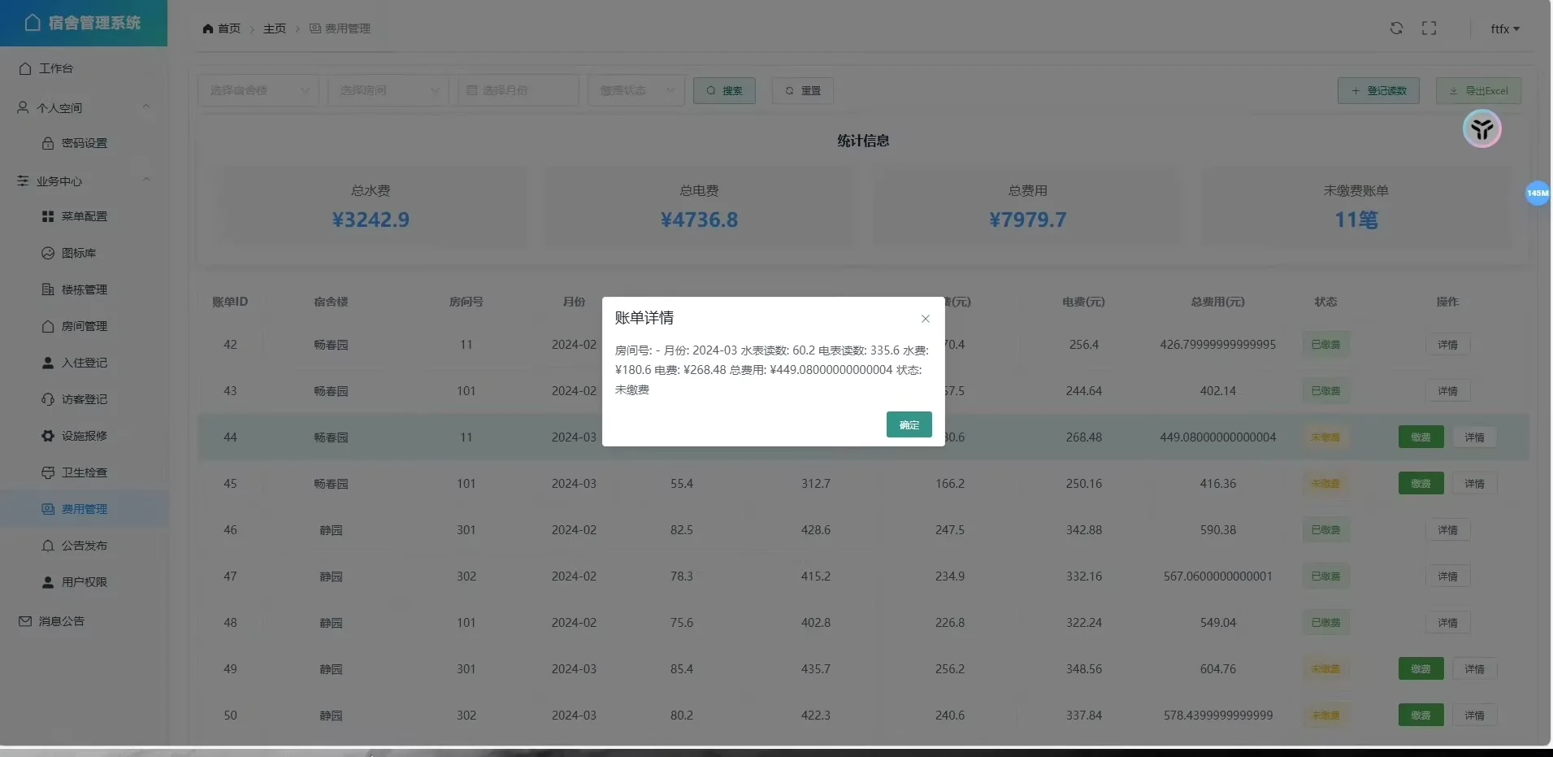Open 房间管理 menu item
The image size is (1553, 757).
84,326
